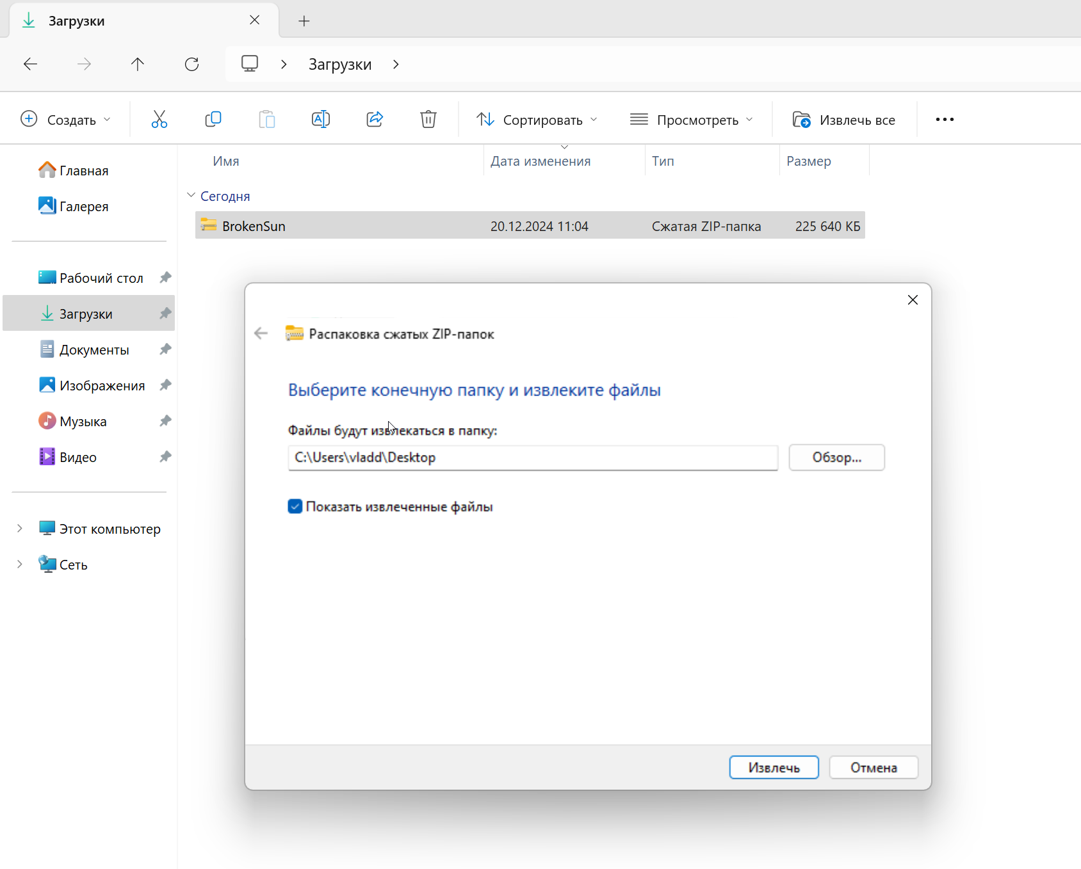Close the ZIP extraction dialog
1081x869 pixels.
coord(913,300)
